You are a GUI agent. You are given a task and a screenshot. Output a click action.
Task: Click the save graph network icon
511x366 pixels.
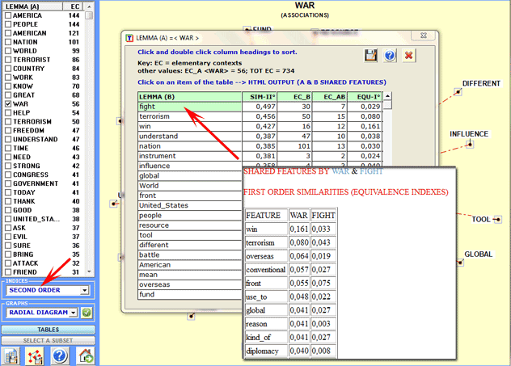click(x=35, y=355)
